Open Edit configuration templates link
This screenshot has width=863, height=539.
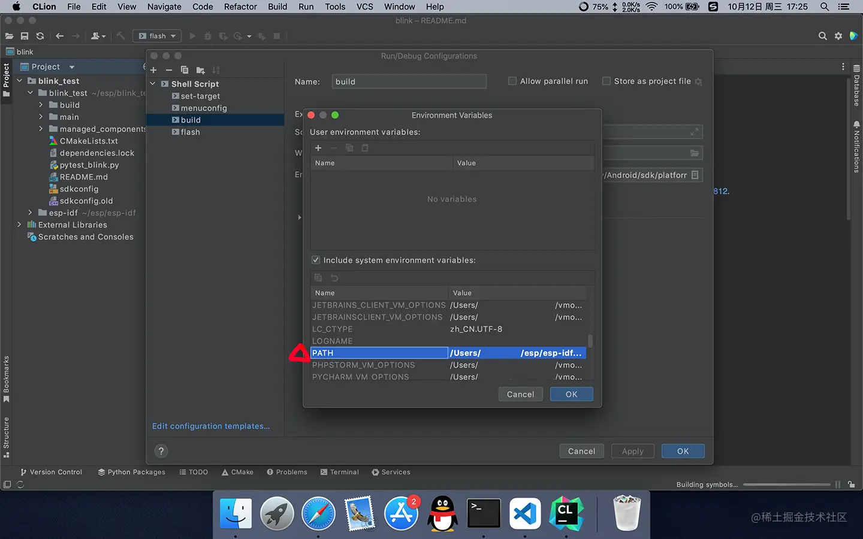click(211, 426)
